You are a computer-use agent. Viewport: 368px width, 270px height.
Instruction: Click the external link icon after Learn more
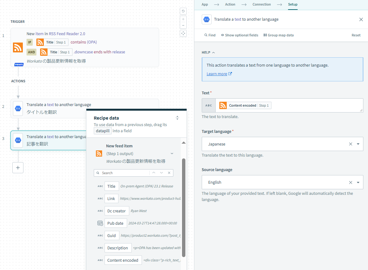tap(230, 74)
